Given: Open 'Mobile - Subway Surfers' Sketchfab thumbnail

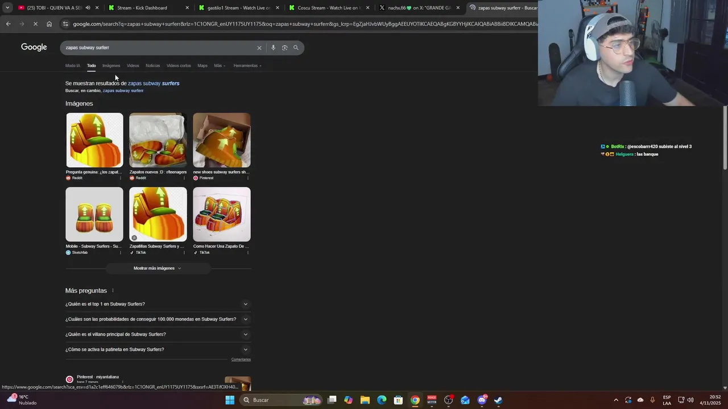Looking at the screenshot, I should coord(94,214).
